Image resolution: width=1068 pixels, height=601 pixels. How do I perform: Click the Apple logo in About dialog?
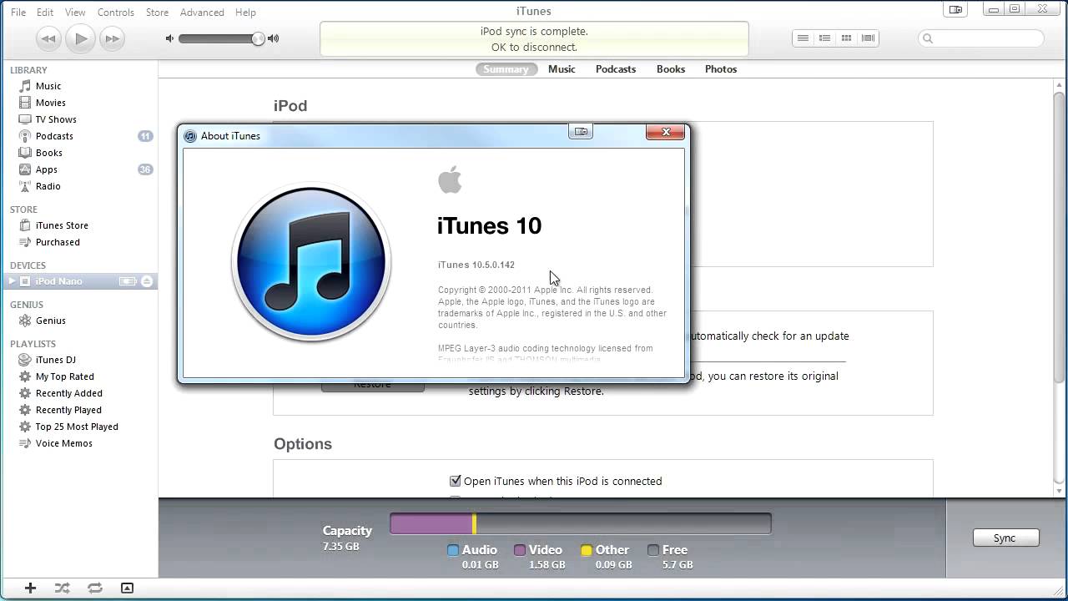[x=450, y=179]
